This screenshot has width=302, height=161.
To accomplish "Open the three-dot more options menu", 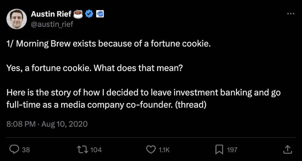I will [x=290, y=14].
